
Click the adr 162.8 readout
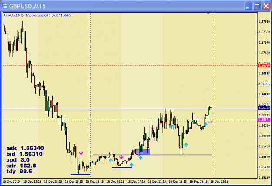[21, 166]
